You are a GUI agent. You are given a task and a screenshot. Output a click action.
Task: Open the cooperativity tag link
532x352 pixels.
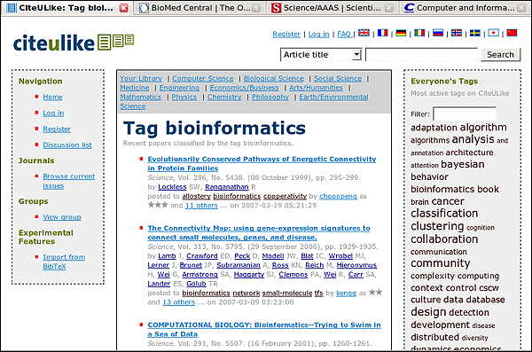pos(285,196)
